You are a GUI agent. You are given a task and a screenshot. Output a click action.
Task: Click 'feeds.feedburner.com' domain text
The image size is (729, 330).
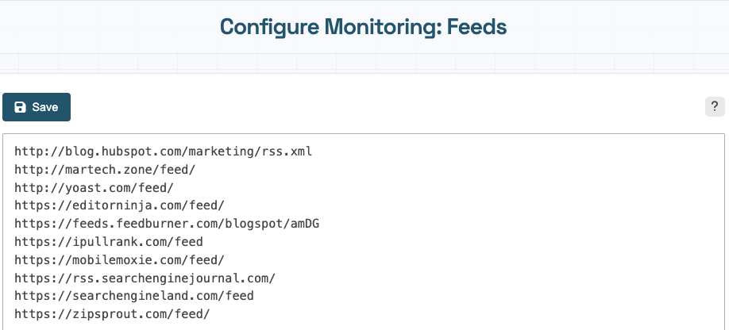145,224
